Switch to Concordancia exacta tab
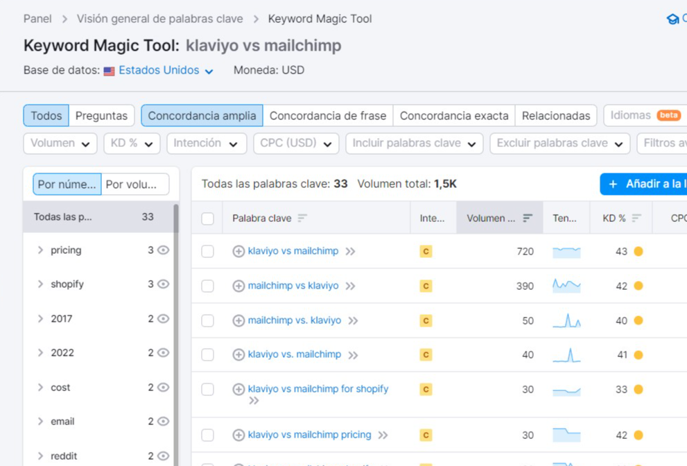The image size is (687, 466). pos(454,116)
